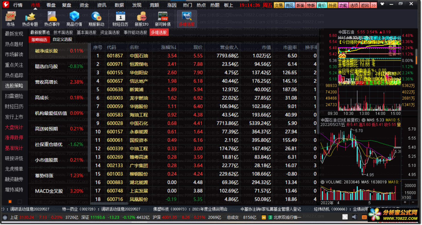422x225 pixels.
Task: Select 热点题材 in left sidebar
Action: pyautogui.click(x=14, y=44)
